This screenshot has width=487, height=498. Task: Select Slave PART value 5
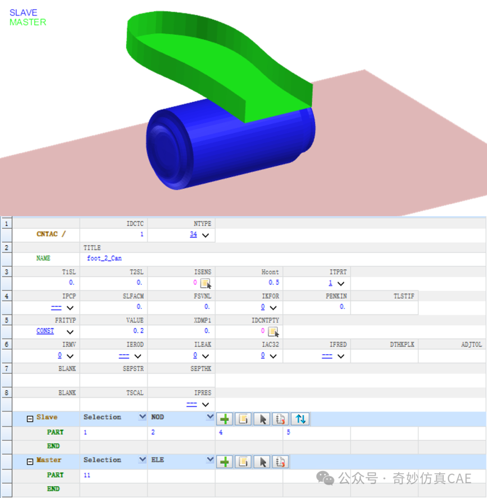click(317, 433)
